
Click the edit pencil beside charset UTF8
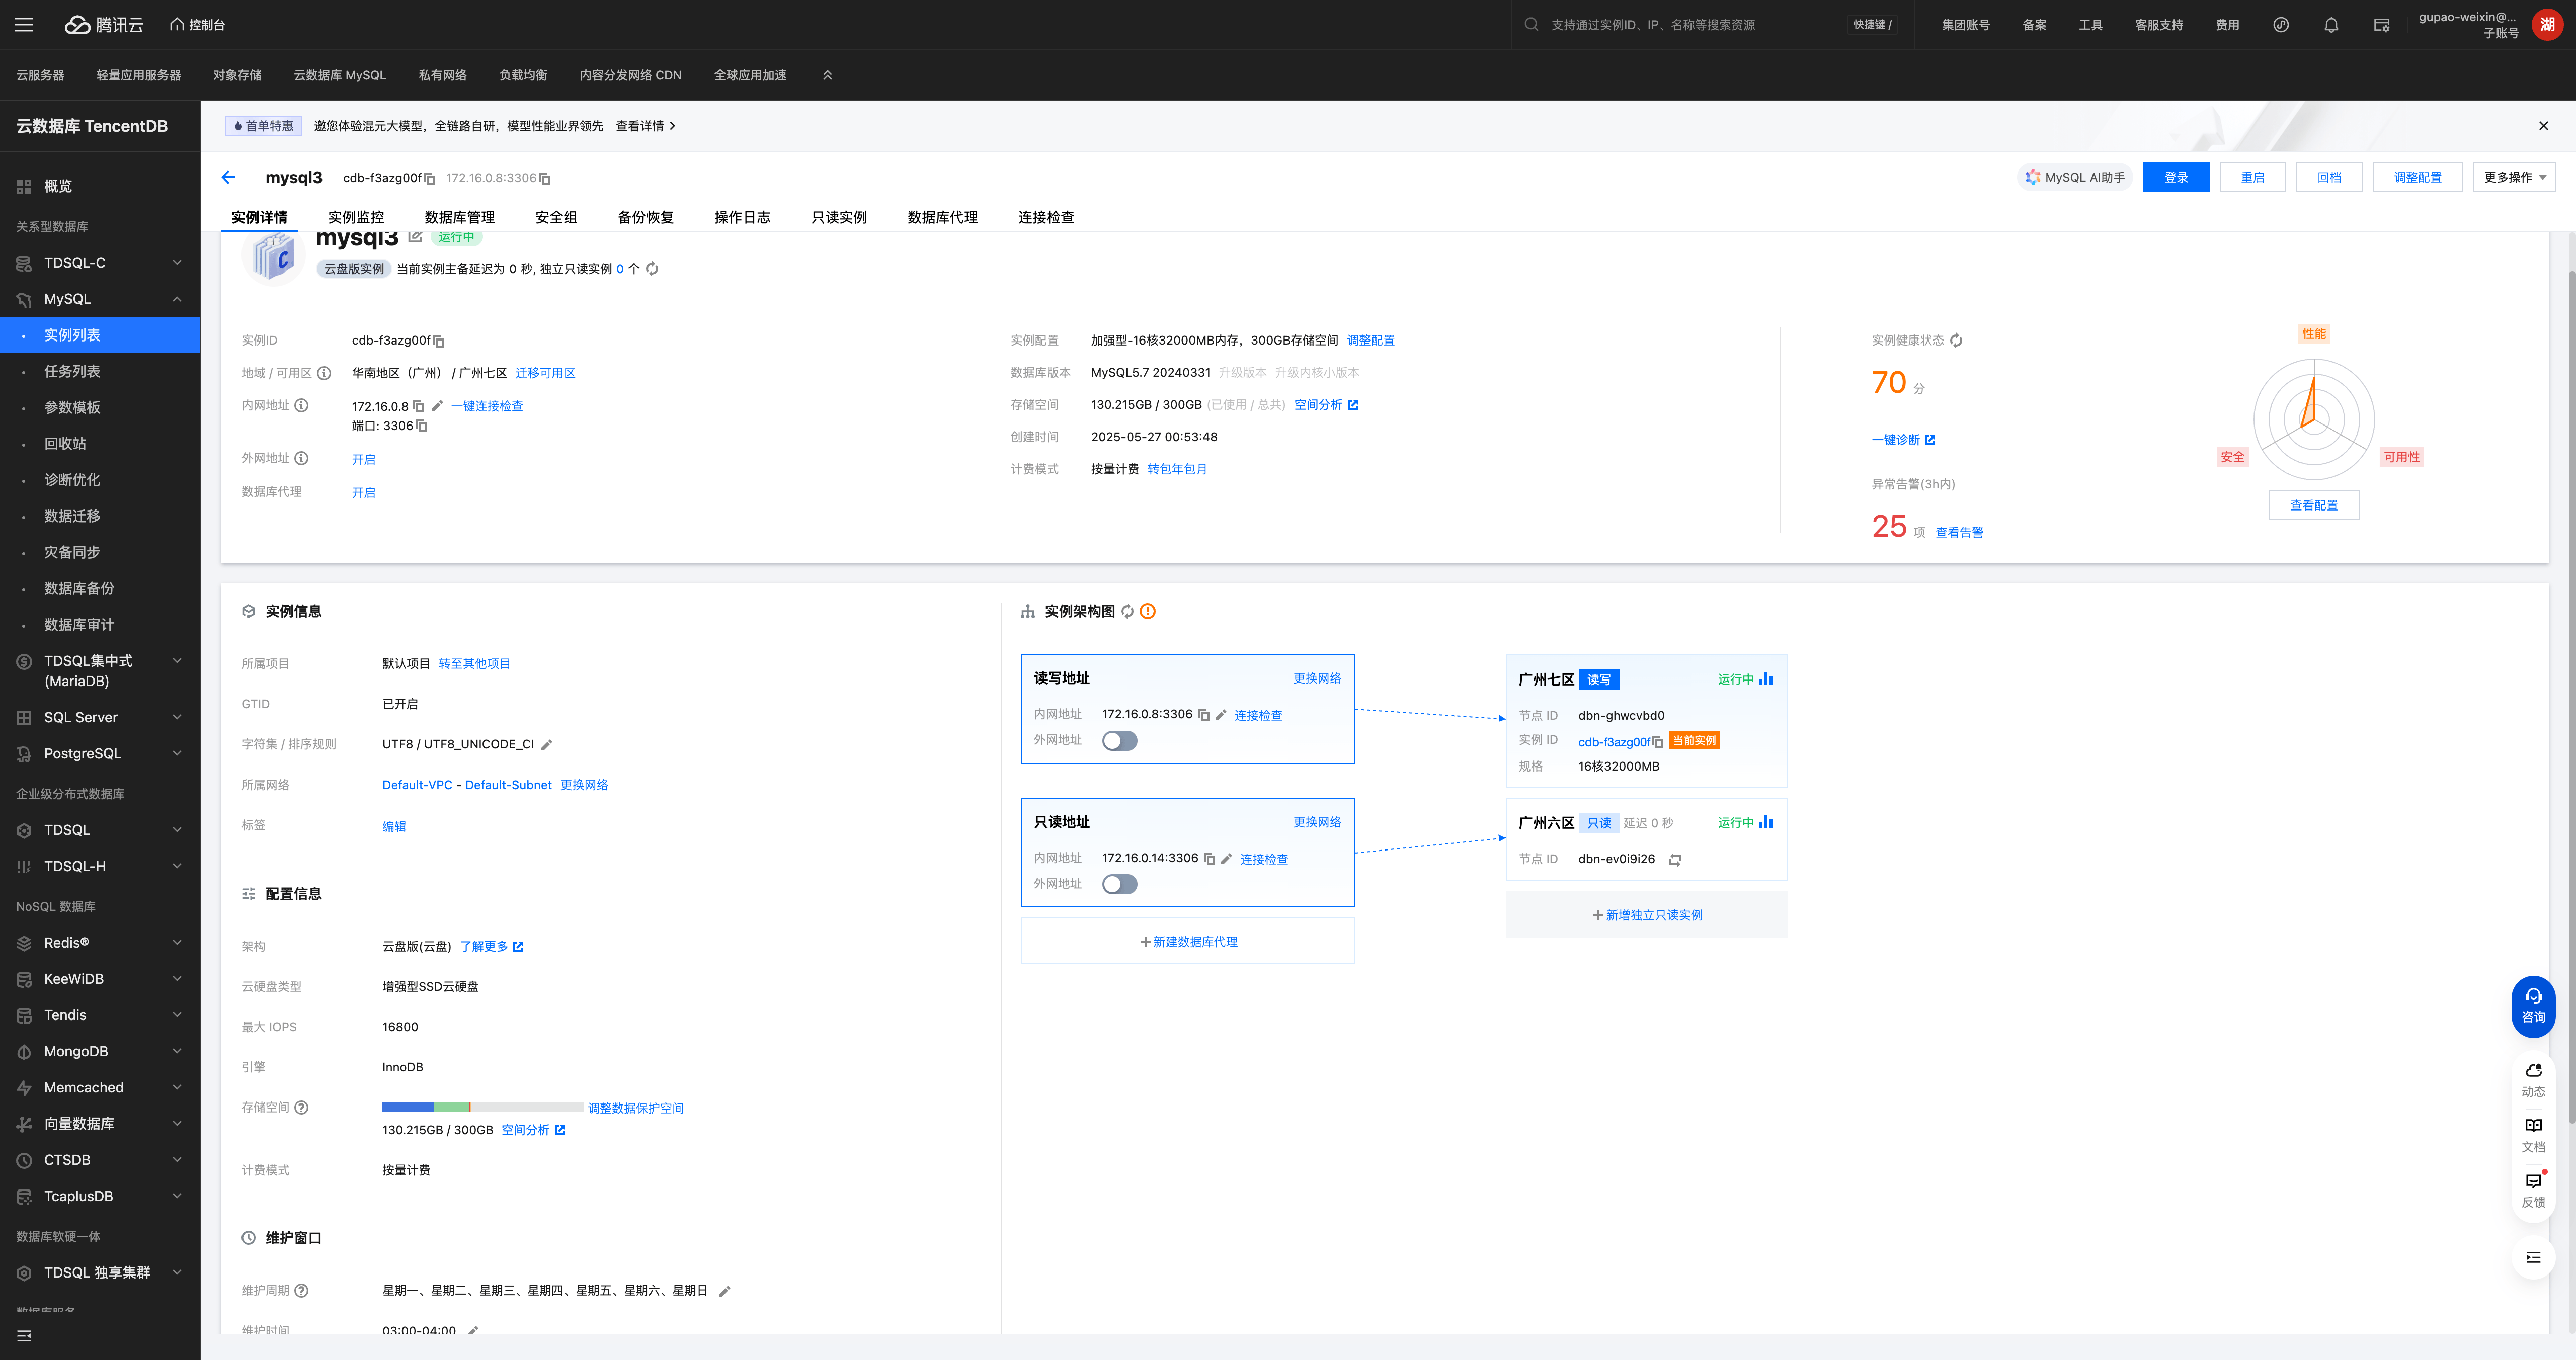coord(547,745)
